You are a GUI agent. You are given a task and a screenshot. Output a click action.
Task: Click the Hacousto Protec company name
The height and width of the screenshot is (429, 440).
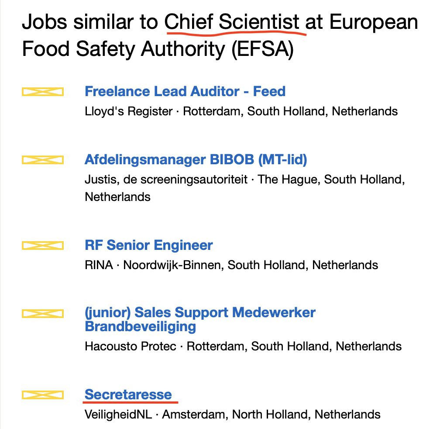pyautogui.click(x=131, y=346)
